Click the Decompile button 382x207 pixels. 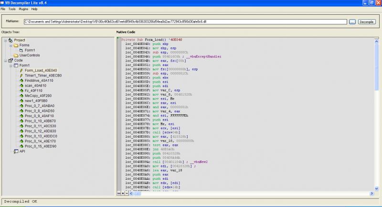(x=367, y=22)
